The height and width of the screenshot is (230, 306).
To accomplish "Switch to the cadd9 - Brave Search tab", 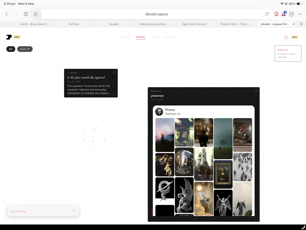I will [x=33, y=24].
